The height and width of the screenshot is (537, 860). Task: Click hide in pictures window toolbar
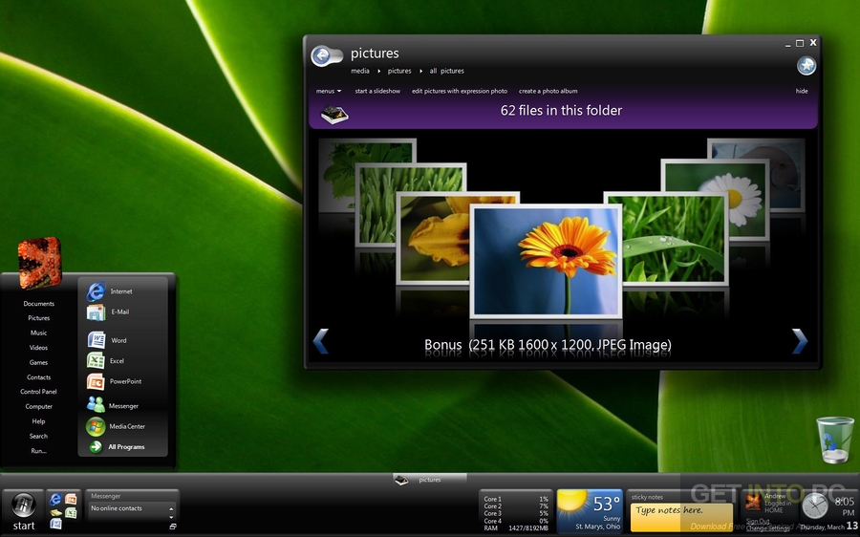point(802,91)
